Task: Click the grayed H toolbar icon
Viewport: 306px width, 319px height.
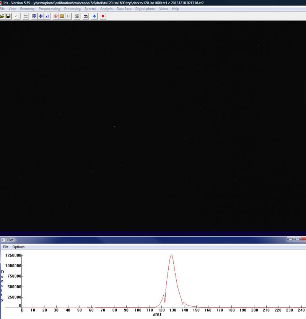Action: pyautogui.click(x=68, y=16)
